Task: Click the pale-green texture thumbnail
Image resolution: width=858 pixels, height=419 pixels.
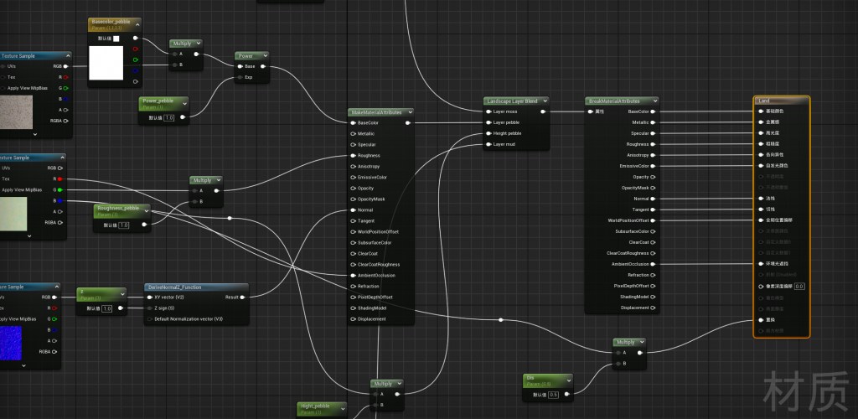Action: (x=13, y=214)
